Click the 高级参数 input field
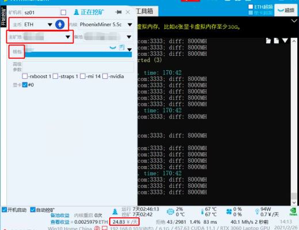This screenshot has height=230, width=299. (x=78, y=67)
